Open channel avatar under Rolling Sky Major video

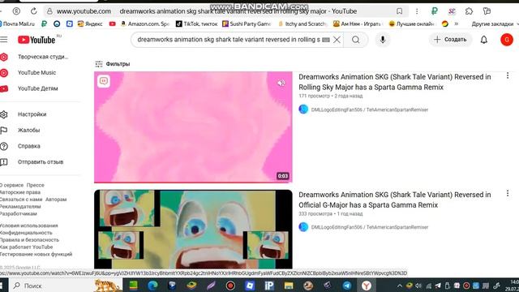point(303,109)
